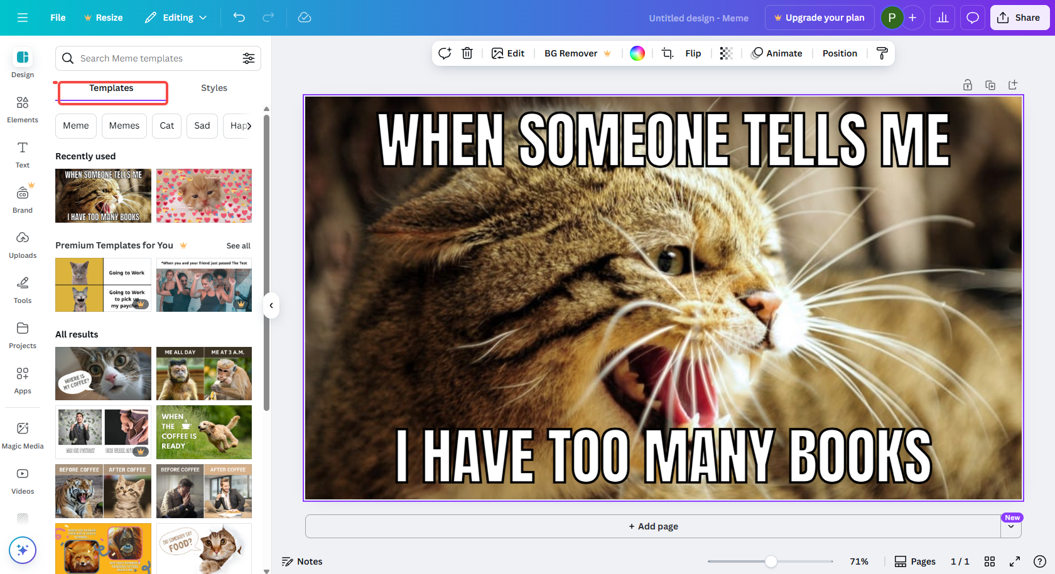Viewport: 1055px width, 574px height.
Task: Filter by Memes chip
Action: coord(124,126)
